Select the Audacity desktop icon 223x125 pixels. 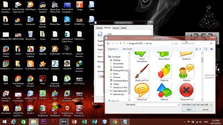pos(18,21)
